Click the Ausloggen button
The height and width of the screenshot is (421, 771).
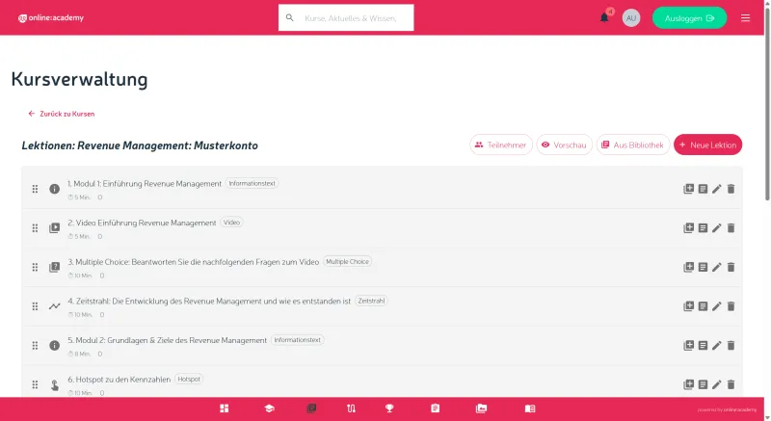click(x=689, y=18)
